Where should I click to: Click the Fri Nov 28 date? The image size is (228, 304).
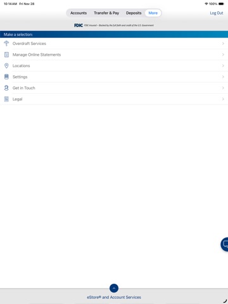[x=27, y=4]
